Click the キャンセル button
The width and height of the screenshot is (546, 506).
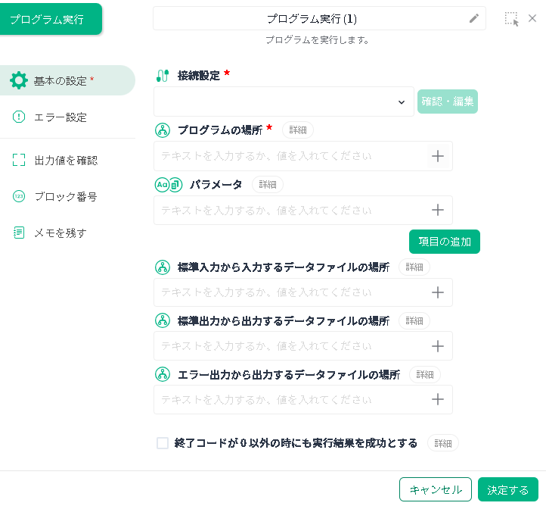(436, 489)
